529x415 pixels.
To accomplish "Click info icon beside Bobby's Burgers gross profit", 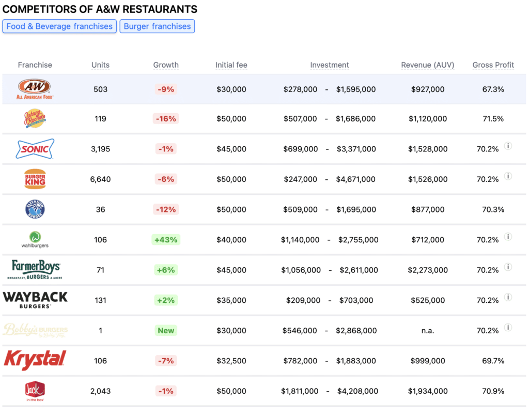I will click(508, 327).
